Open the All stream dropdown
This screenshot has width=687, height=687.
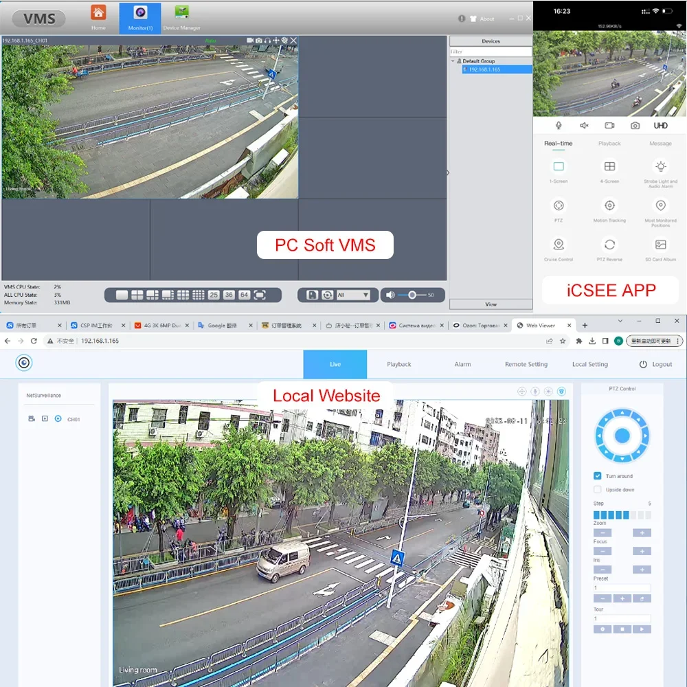coord(353,295)
